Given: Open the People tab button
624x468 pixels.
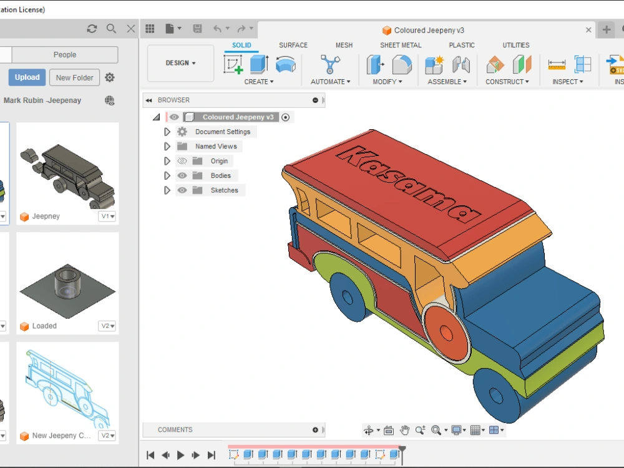Looking at the screenshot, I should [65, 54].
